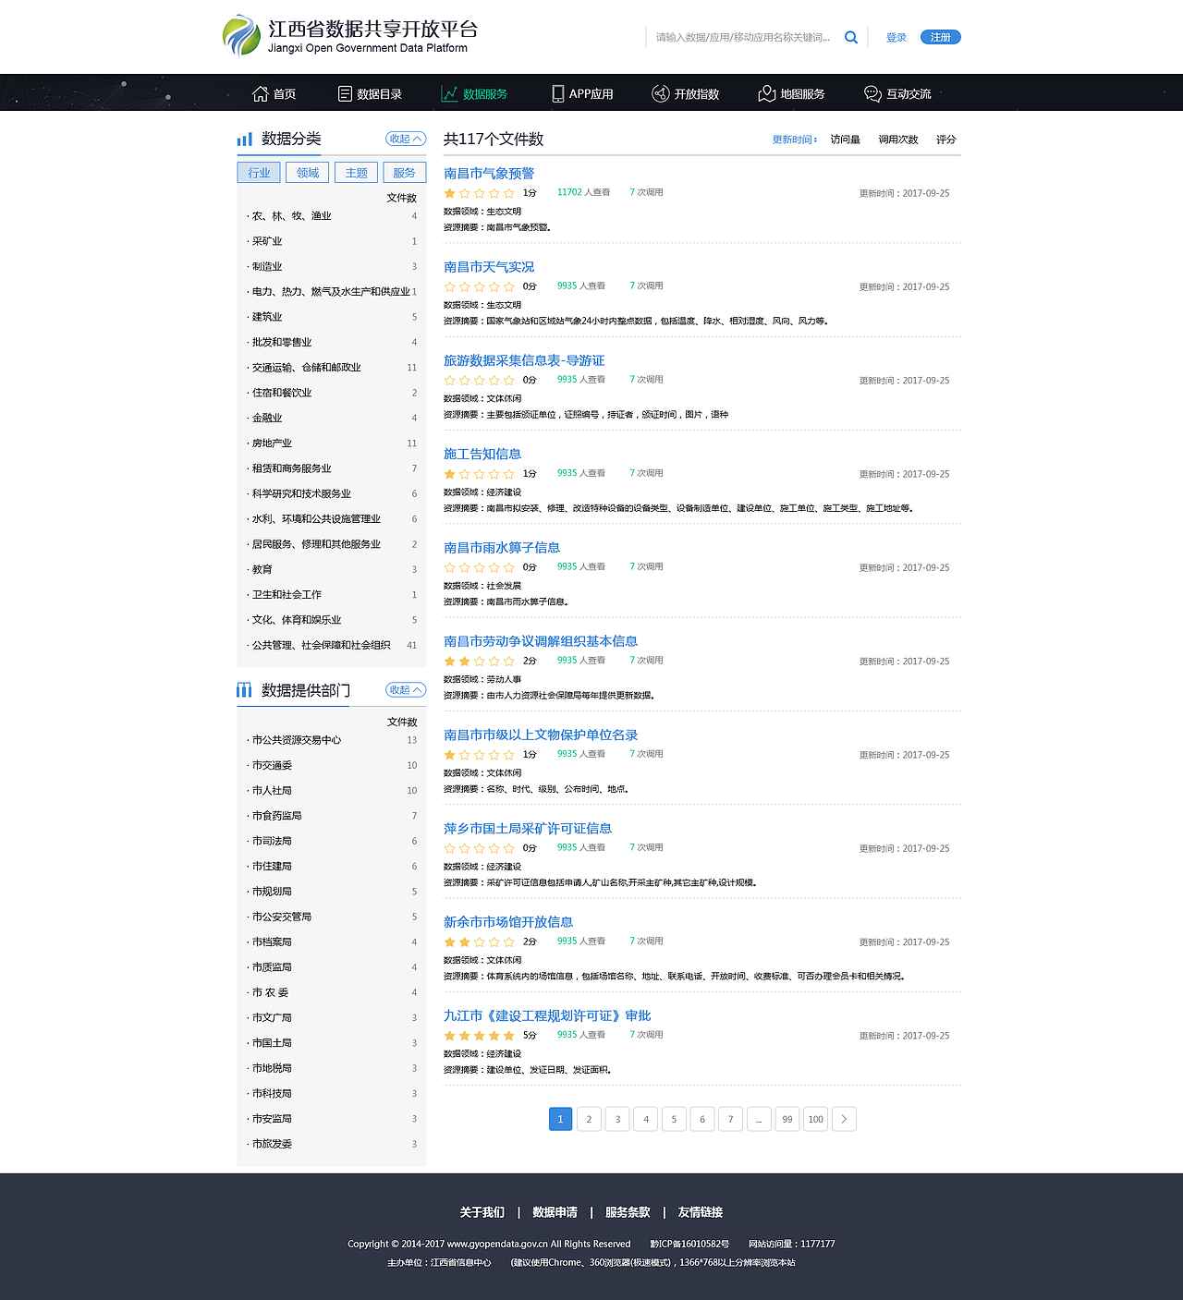Sort results by 调用次数

point(897,140)
